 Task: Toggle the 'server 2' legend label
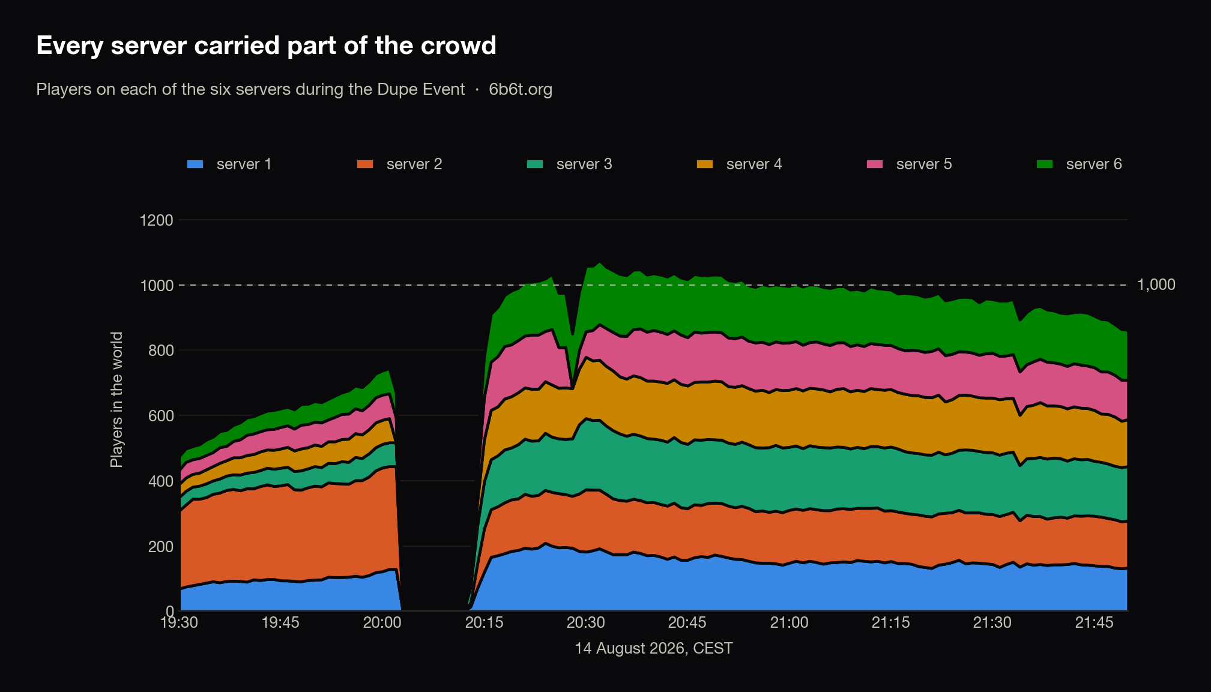[414, 164]
